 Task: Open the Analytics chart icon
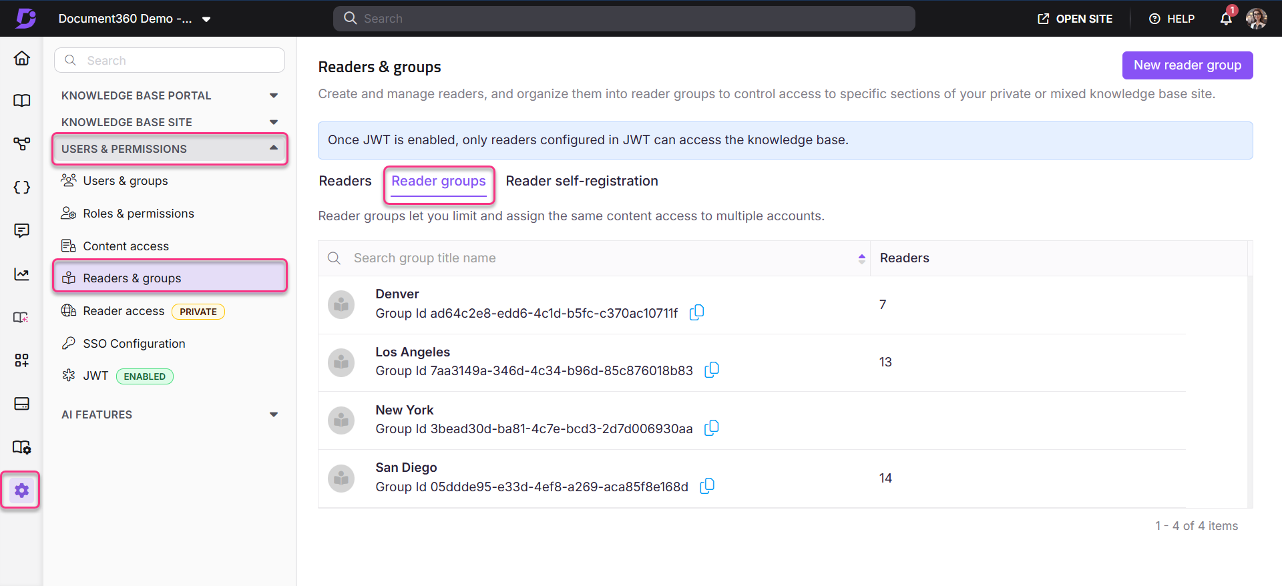tap(21, 274)
